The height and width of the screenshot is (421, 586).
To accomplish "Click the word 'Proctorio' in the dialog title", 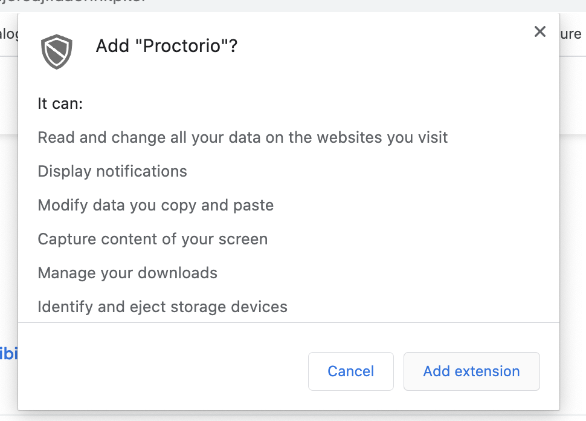I will (x=181, y=46).
